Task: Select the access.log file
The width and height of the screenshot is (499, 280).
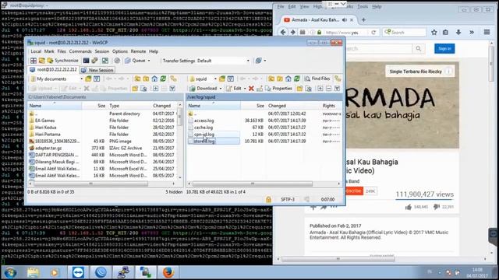Action: (x=204, y=121)
